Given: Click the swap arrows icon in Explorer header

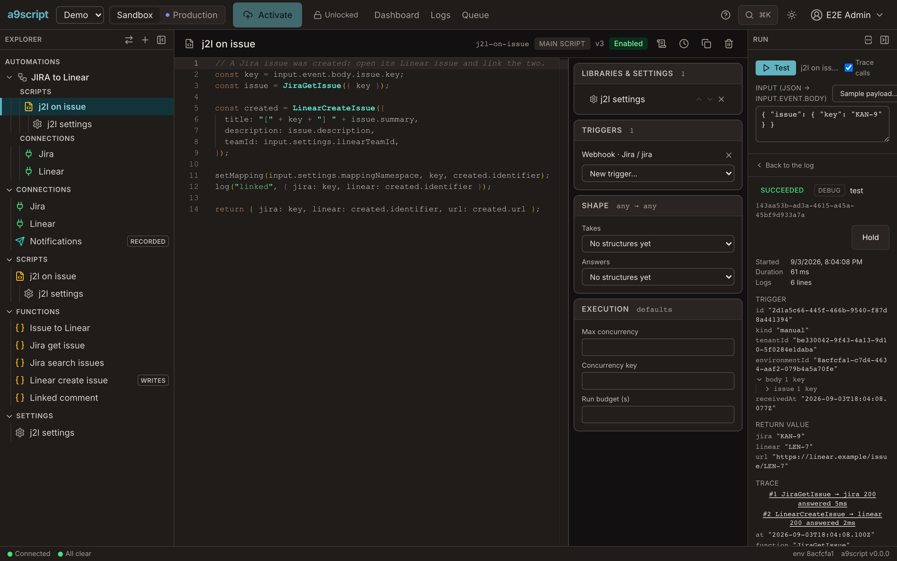Looking at the screenshot, I should [129, 40].
